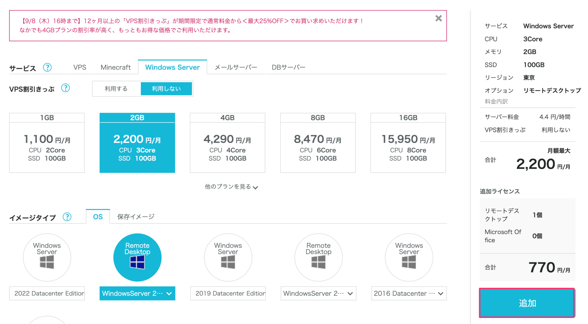The width and height of the screenshot is (588, 324).
Task: Choose the 2GB plan card
Action: pos(137,143)
